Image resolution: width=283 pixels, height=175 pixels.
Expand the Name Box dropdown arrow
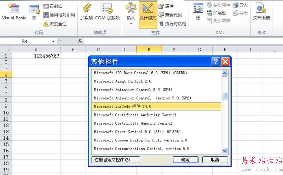point(53,41)
